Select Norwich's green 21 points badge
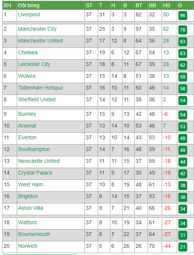194x255 pixels. 183,247
